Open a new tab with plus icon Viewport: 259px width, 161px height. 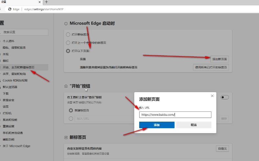pos(46,2)
